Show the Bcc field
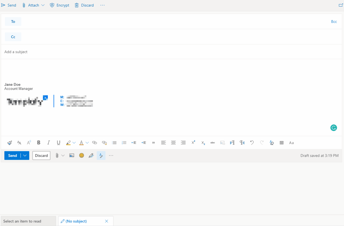The height and width of the screenshot is (226, 344). tap(334, 22)
